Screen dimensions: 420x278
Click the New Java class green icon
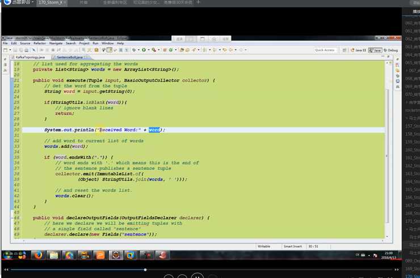pos(170,50)
